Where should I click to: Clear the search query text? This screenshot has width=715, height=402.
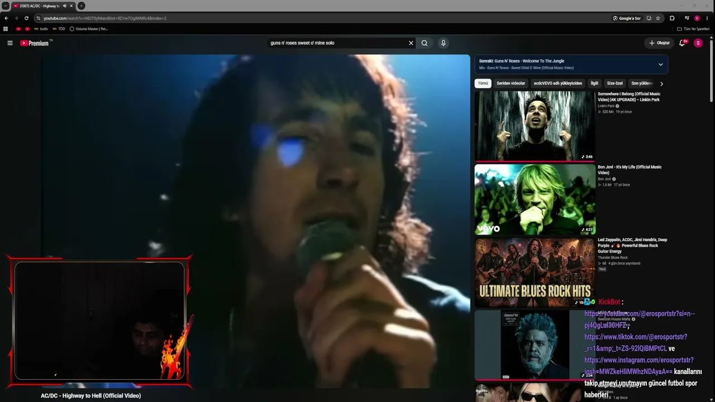pos(411,43)
